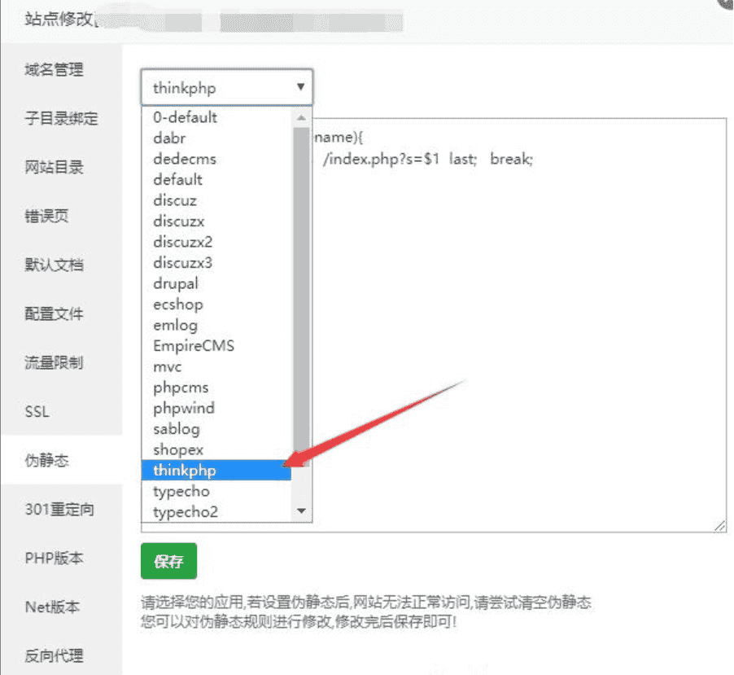Open 错误页 (Error Page) settings
The image size is (734, 675).
click(47, 216)
